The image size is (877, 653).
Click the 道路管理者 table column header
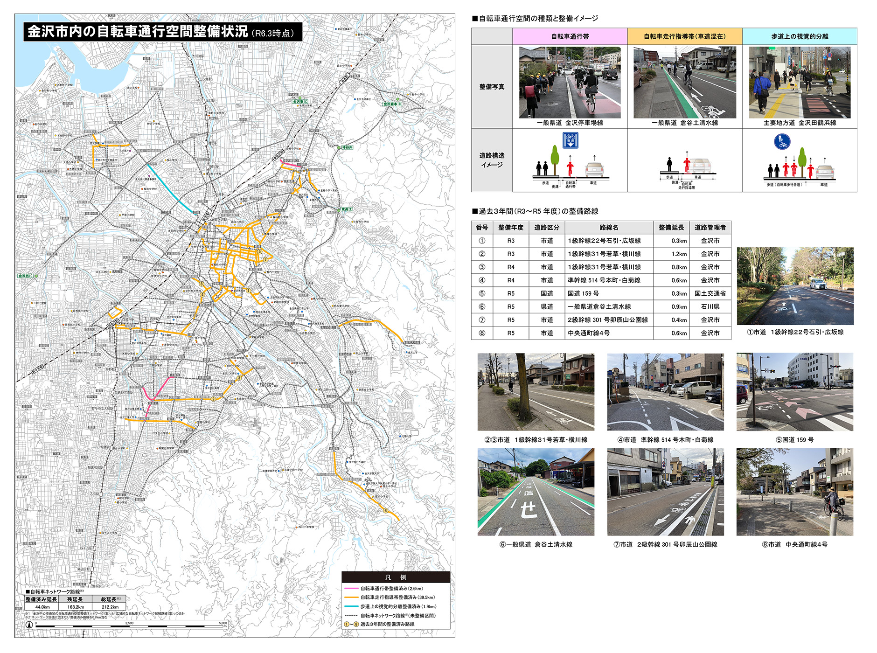[710, 228]
